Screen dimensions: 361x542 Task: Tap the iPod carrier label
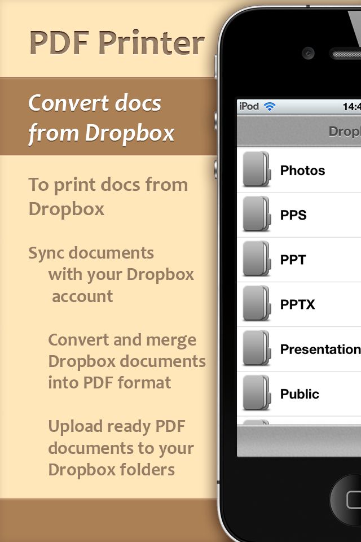(x=249, y=106)
